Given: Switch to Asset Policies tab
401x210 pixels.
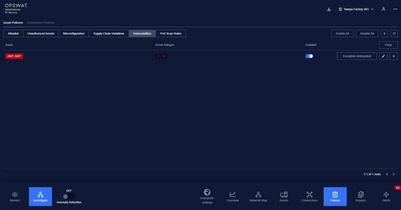Looking at the screenshot, I should [13, 23].
